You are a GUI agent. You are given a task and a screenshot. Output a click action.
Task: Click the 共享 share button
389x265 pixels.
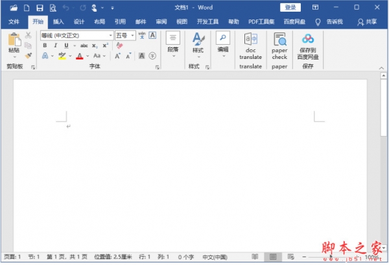[367, 22]
